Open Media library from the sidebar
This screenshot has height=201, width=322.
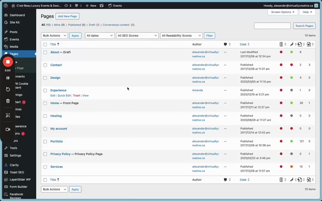point(14,47)
